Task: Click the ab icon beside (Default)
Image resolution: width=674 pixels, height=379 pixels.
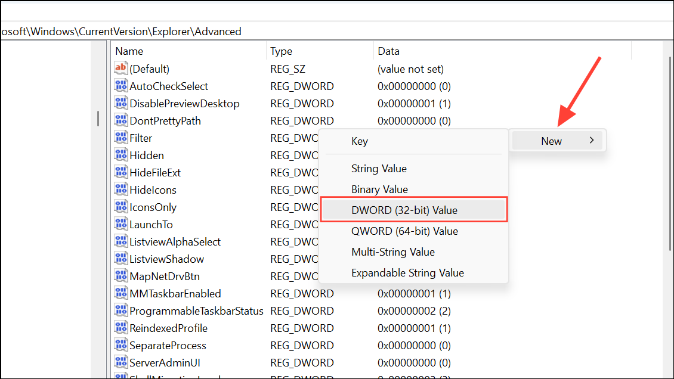Action: click(120, 68)
